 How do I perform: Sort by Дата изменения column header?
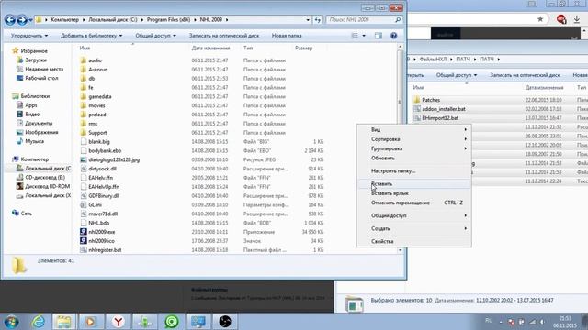click(210, 49)
